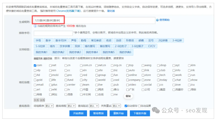
Task: Check the .me suffix checkbox
Action: (112, 95)
